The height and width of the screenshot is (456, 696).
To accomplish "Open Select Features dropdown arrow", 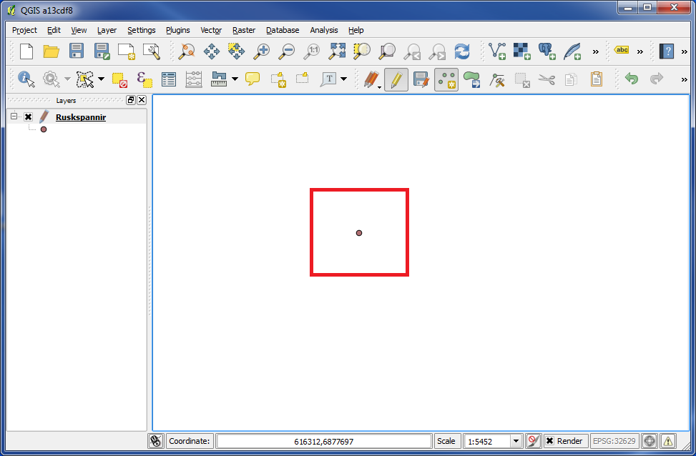I will [x=101, y=79].
